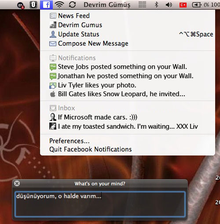Open the 'If Microsoft made cars' message

[128, 117]
